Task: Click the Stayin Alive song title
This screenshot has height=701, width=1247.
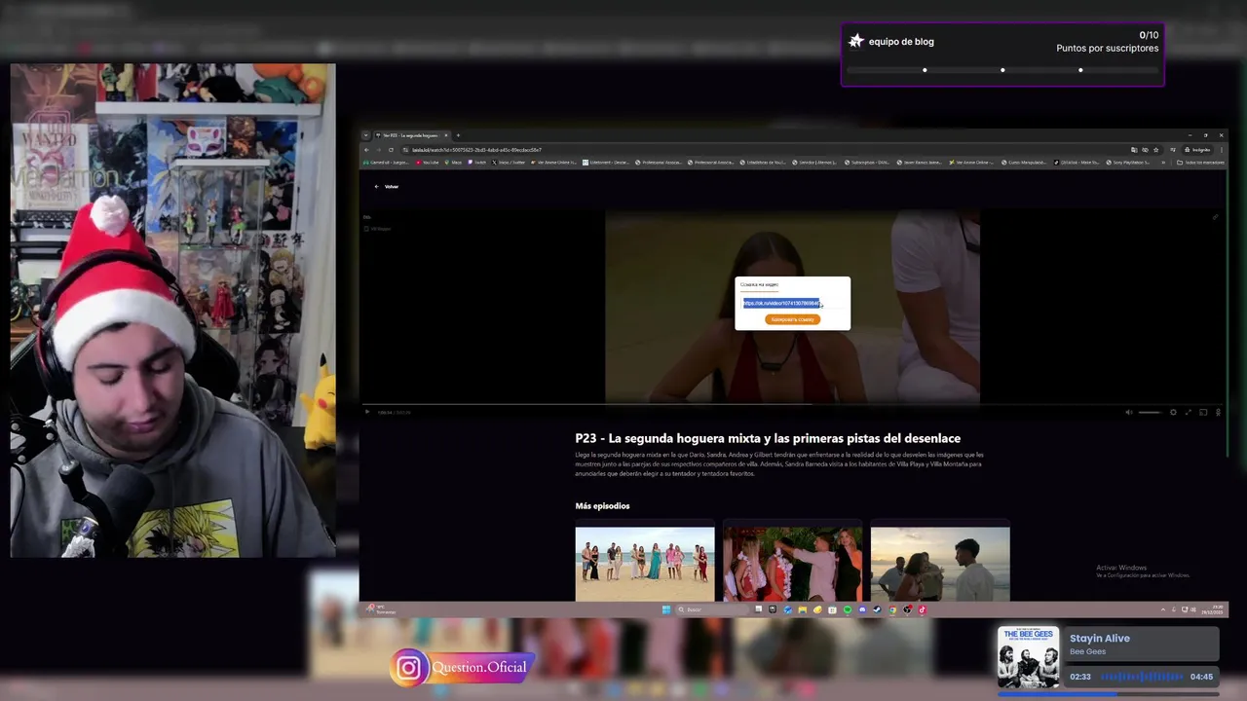Action: pyautogui.click(x=1100, y=638)
